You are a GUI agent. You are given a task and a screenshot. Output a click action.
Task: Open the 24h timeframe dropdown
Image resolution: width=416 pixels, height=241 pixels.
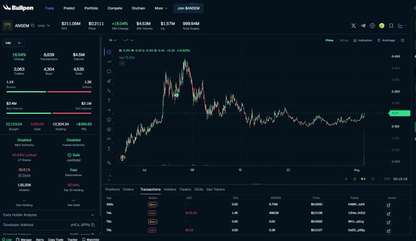click(13, 43)
